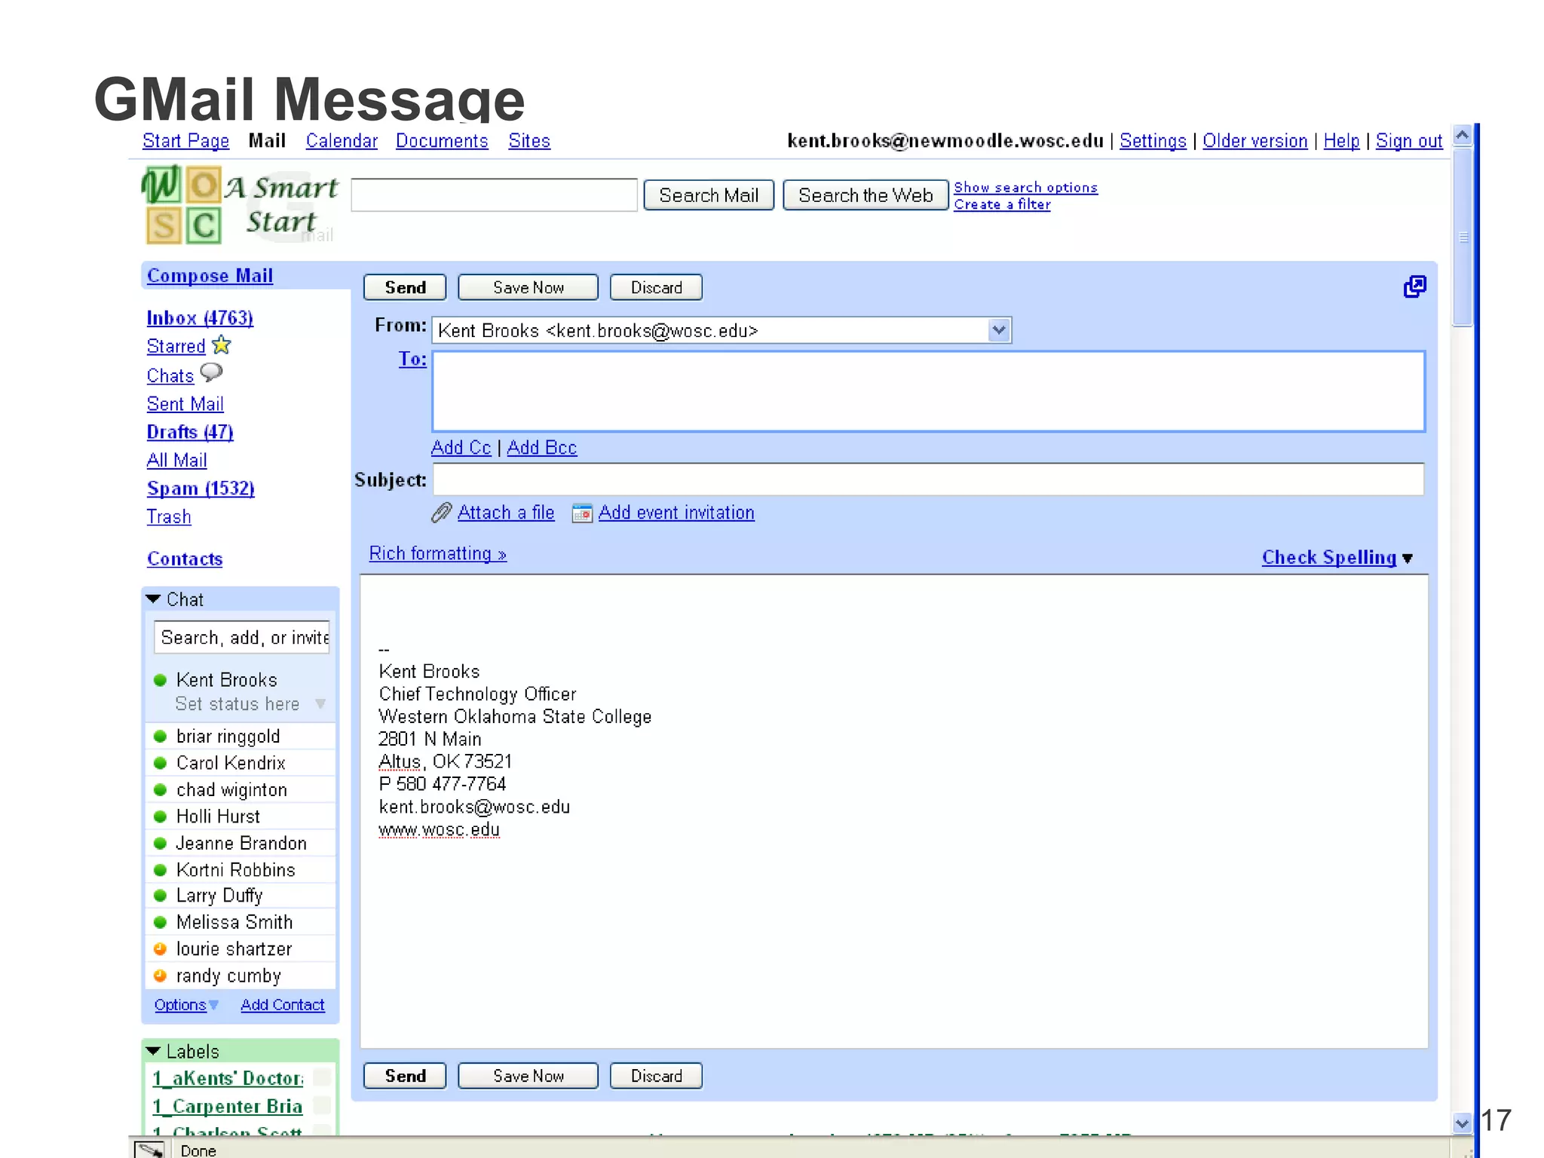Click Add event invitation link
The image size is (1544, 1158).
point(676,513)
